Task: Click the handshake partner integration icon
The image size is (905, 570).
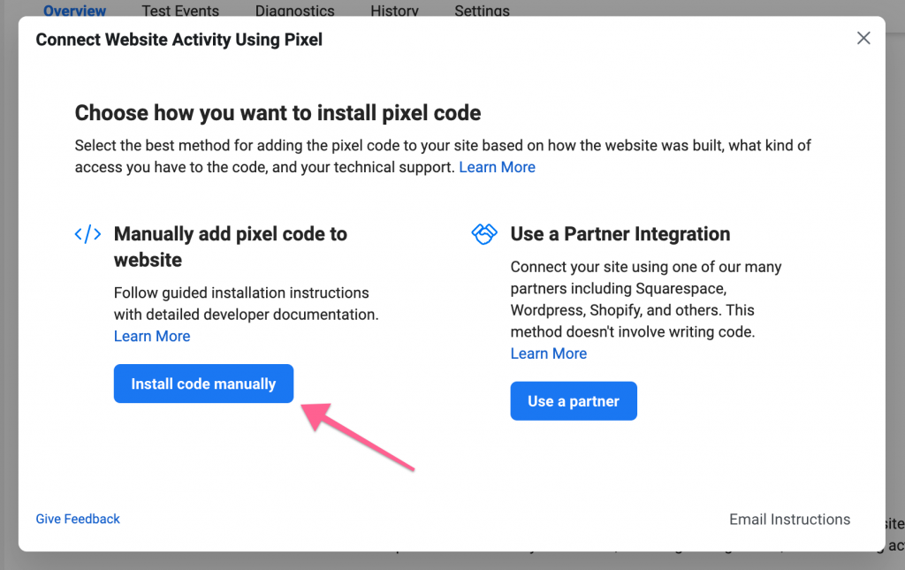Action: tap(484, 234)
